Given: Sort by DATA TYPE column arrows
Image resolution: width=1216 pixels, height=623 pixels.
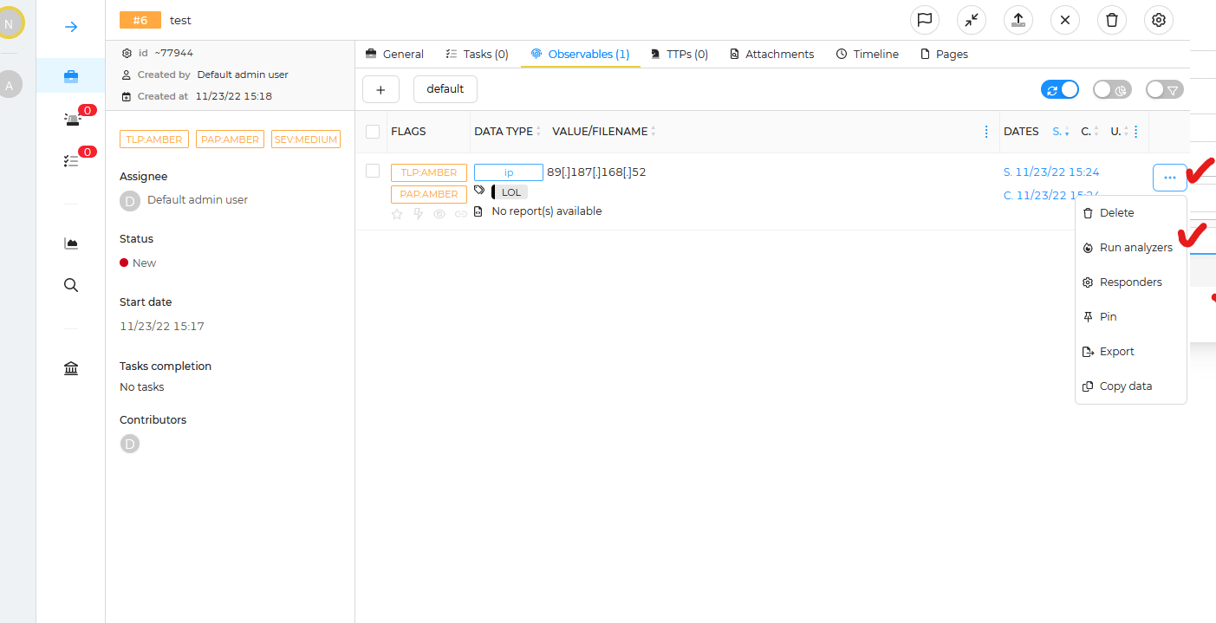Looking at the screenshot, I should tap(538, 132).
